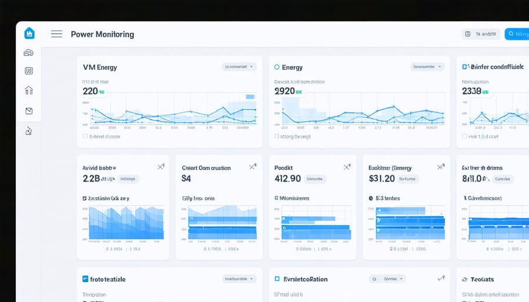This screenshot has width=529, height=302.
Task: Open the dropdown in VM Energy card header
Action: point(239,67)
